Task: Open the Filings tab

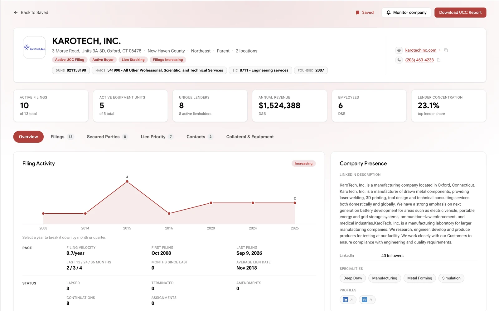Action: click(62, 137)
